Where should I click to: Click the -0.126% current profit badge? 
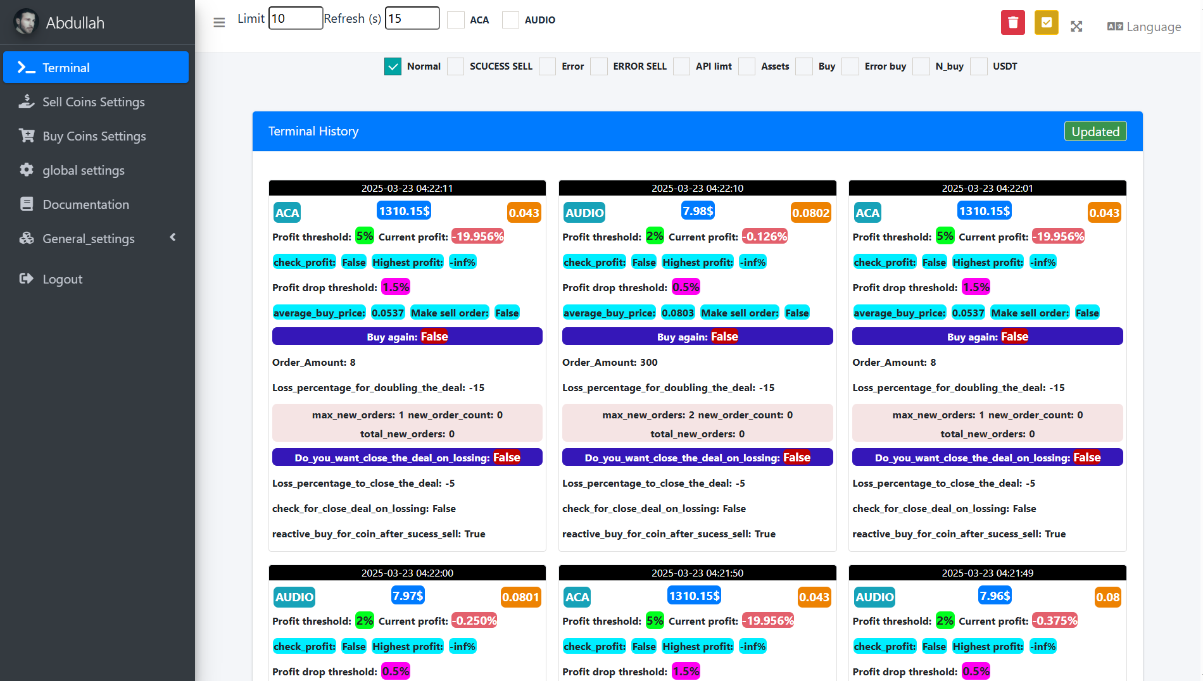pos(765,236)
